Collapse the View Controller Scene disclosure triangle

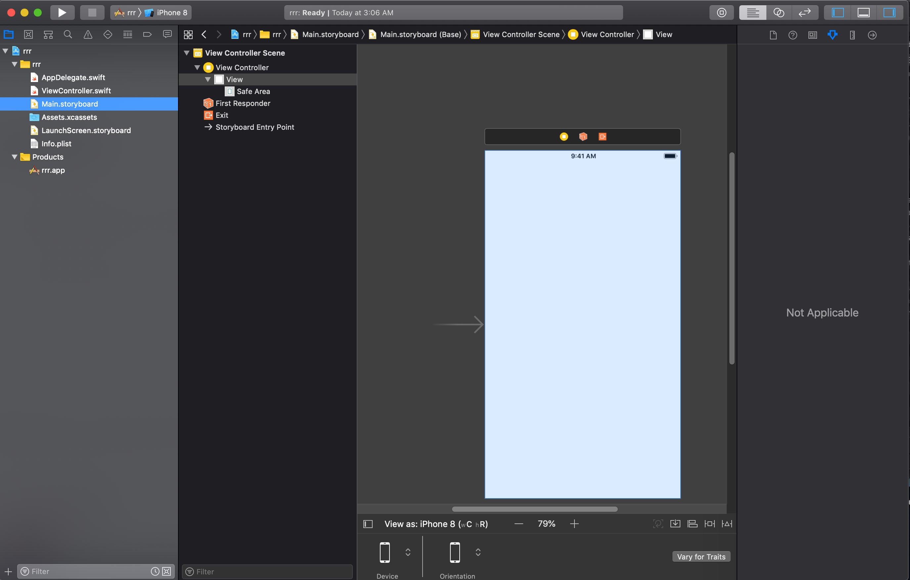coord(186,53)
